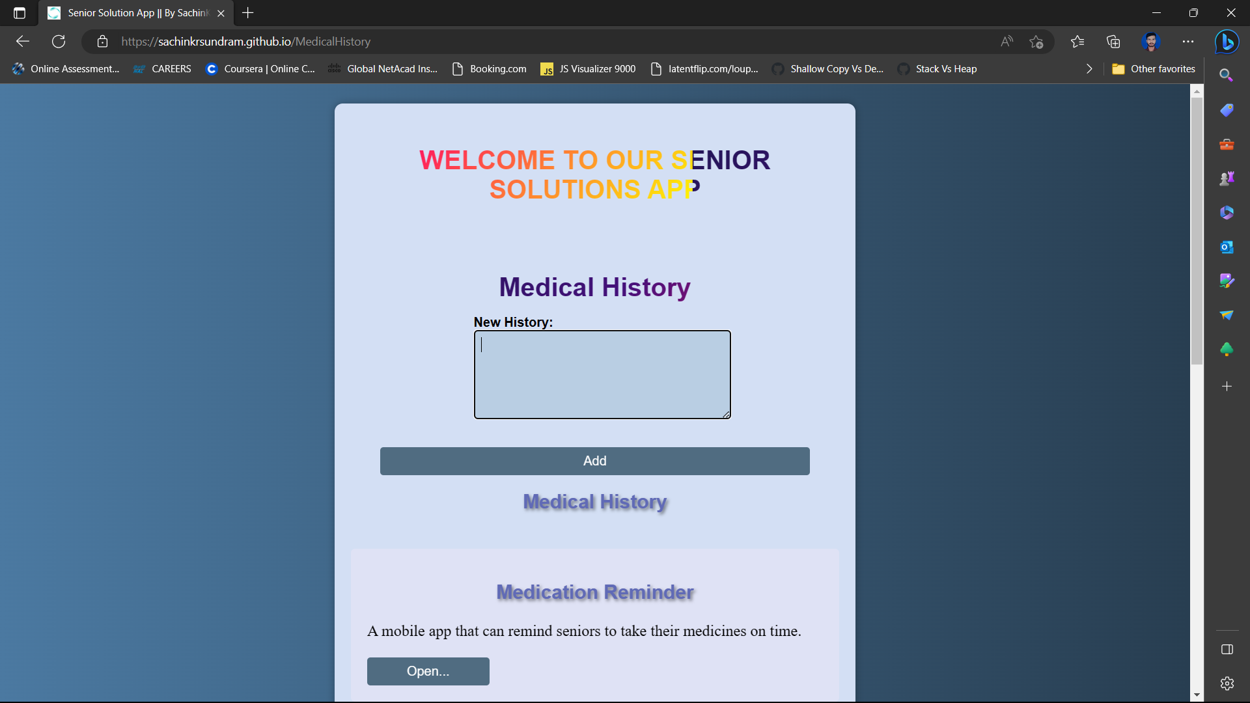Click the Add button below the textarea
Image resolution: width=1250 pixels, height=703 pixels.
pos(594,460)
